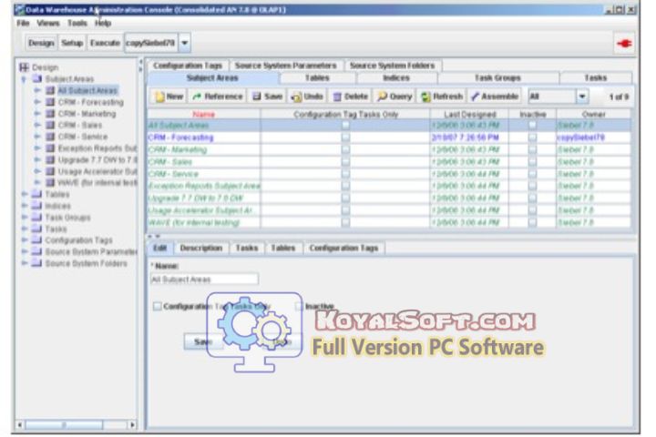Expand the Tables tree node
The image size is (656, 437).
click(25, 194)
